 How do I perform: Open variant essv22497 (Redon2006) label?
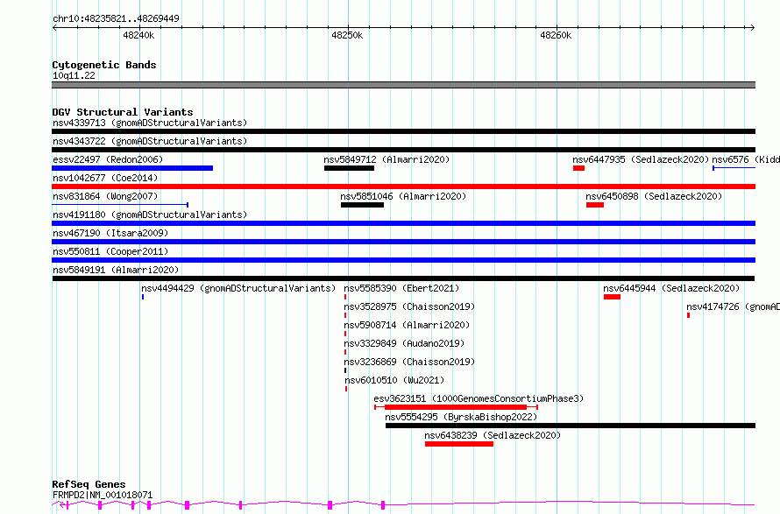tap(108, 159)
